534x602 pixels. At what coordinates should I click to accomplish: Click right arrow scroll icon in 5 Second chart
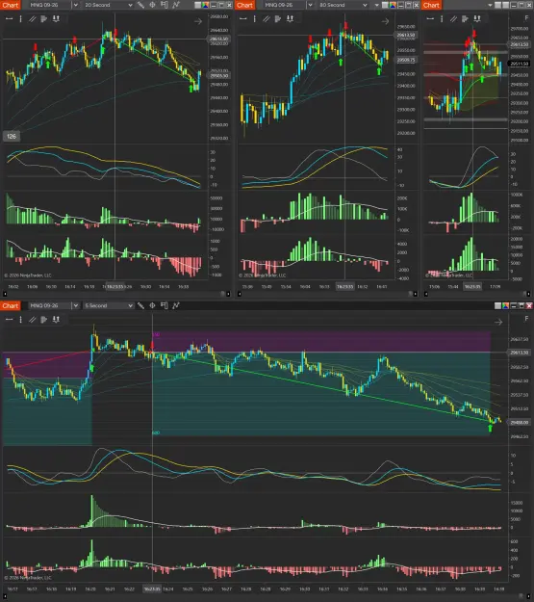(498, 322)
